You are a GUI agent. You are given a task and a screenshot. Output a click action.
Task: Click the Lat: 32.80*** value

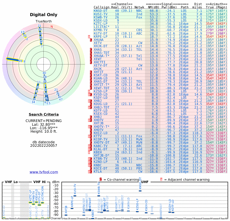[x=44, y=124]
